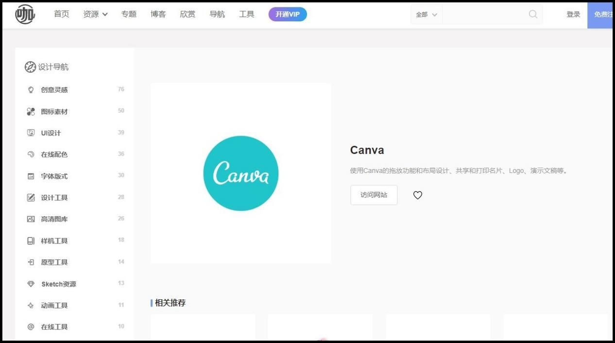Image resolution: width=615 pixels, height=343 pixels.
Task: Click the site logo in the header
Action: click(x=25, y=14)
